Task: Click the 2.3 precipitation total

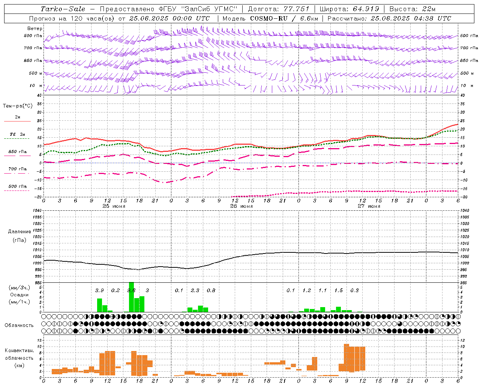Action: tap(195, 291)
